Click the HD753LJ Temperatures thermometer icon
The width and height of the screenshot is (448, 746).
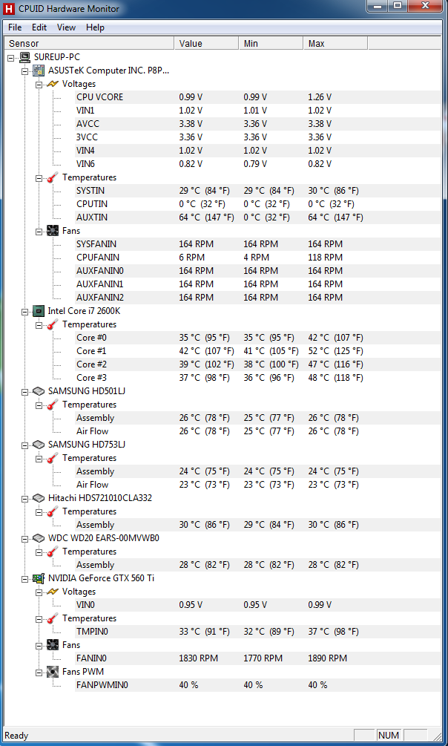[x=53, y=458]
